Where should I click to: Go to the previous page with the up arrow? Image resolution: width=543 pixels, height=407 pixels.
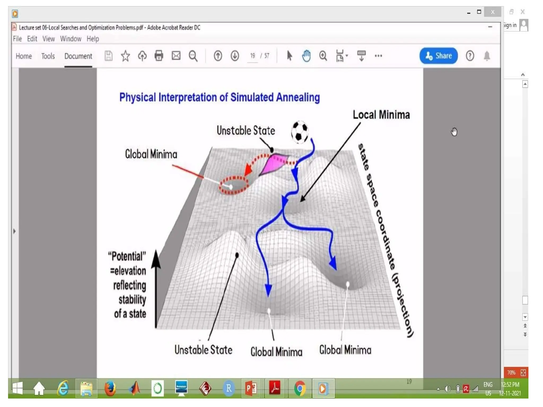click(x=218, y=56)
